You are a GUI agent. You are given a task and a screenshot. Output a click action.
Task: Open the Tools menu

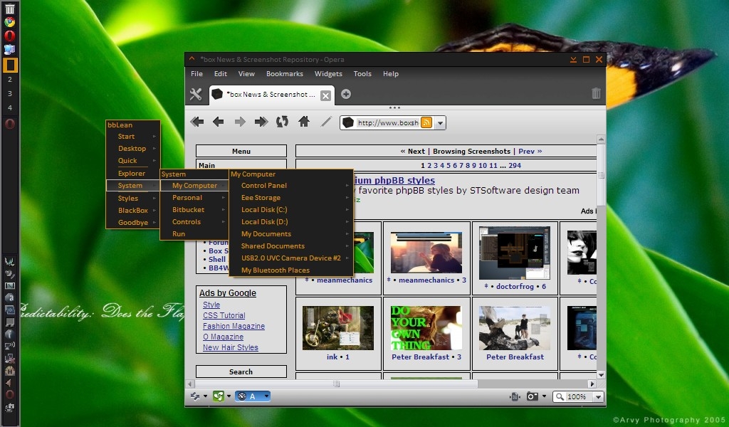click(x=362, y=73)
